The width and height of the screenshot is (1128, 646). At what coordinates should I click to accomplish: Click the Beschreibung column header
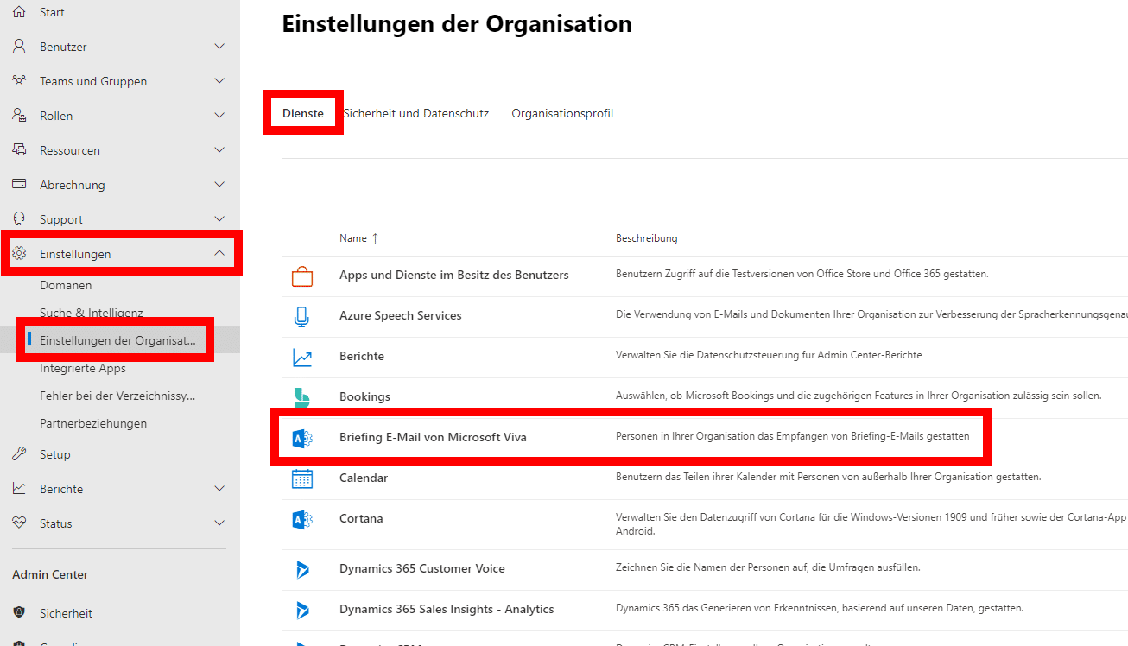click(x=646, y=238)
